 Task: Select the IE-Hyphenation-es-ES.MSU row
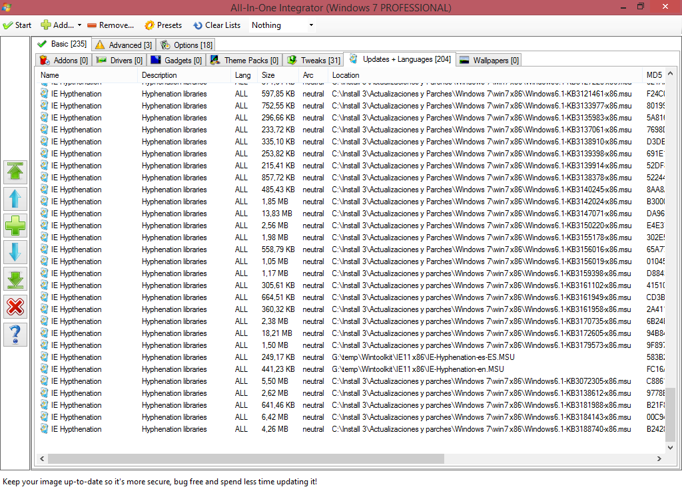point(350,357)
